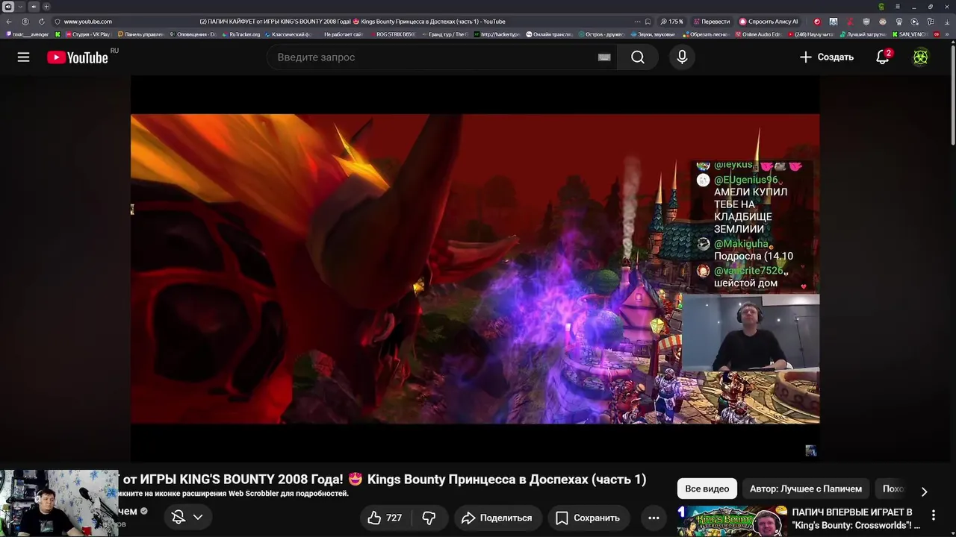This screenshot has height=537, width=956.
Task: Ask Alice AI via Спросить Алису AI
Action: tap(769, 22)
